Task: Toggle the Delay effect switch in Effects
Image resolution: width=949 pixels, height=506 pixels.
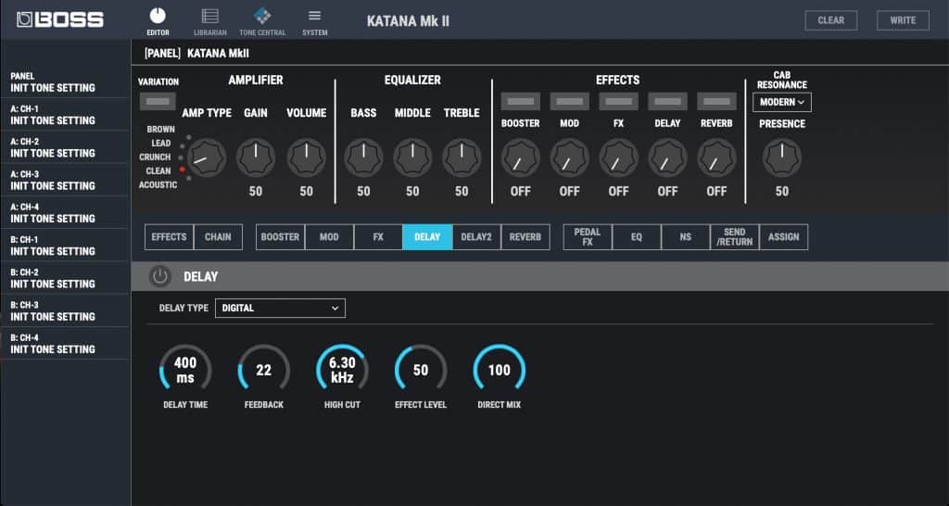Action: [667, 101]
